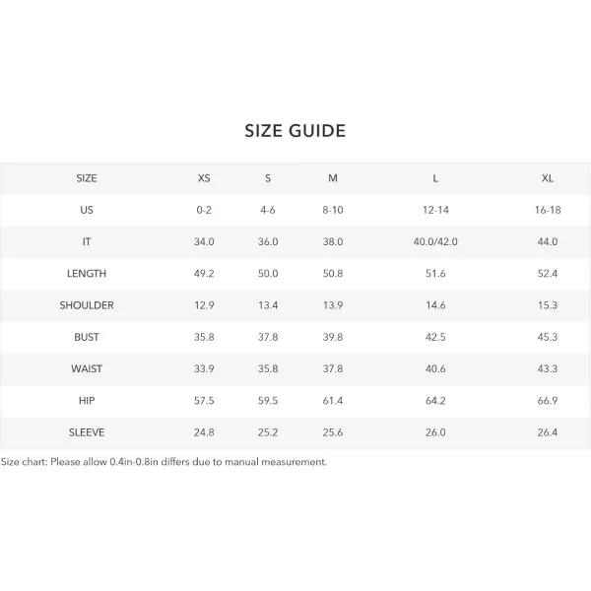
Task: Select the WAIST value 43.3
Action: (548, 368)
